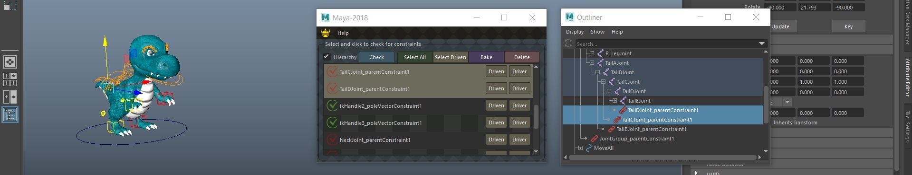
Task: Expand the TailEJoint tree node
Action: click(614, 101)
